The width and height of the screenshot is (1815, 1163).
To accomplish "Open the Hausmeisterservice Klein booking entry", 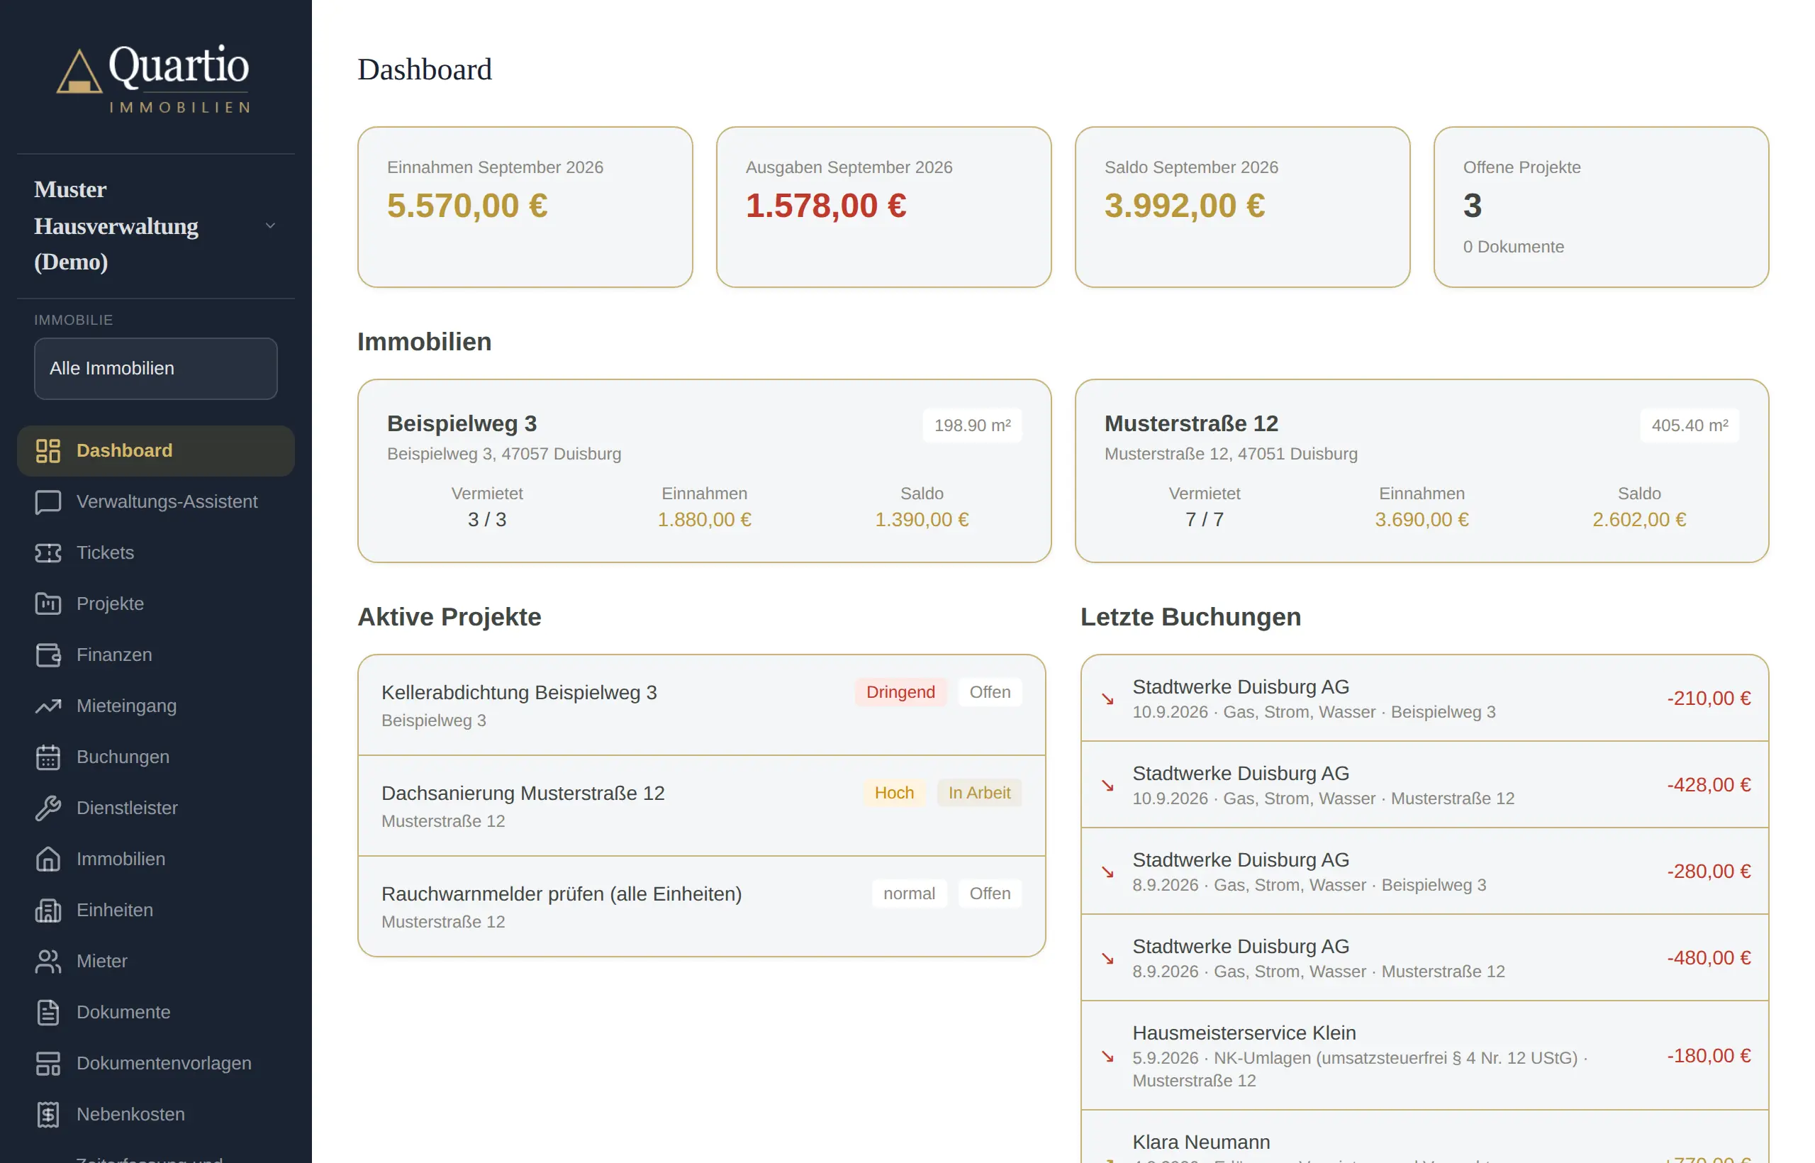I will pos(1424,1056).
